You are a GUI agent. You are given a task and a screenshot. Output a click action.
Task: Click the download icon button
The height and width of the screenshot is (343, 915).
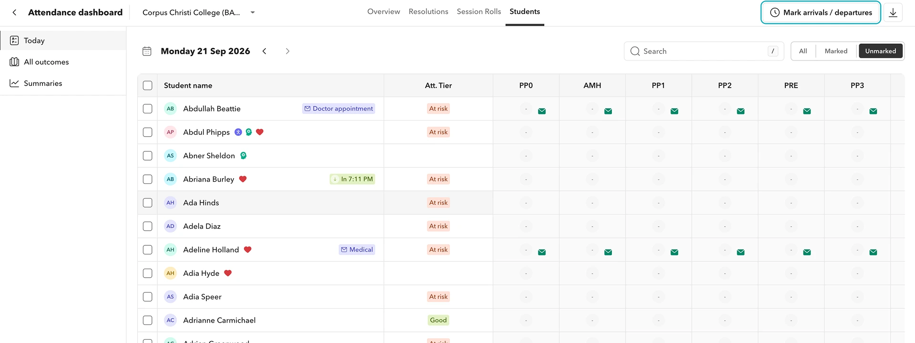893,12
